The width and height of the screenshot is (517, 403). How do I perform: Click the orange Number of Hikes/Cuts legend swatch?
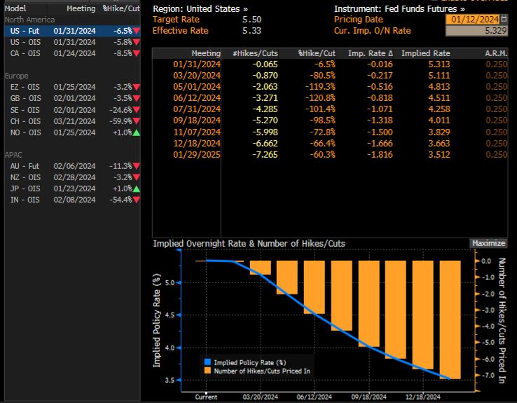(207, 370)
